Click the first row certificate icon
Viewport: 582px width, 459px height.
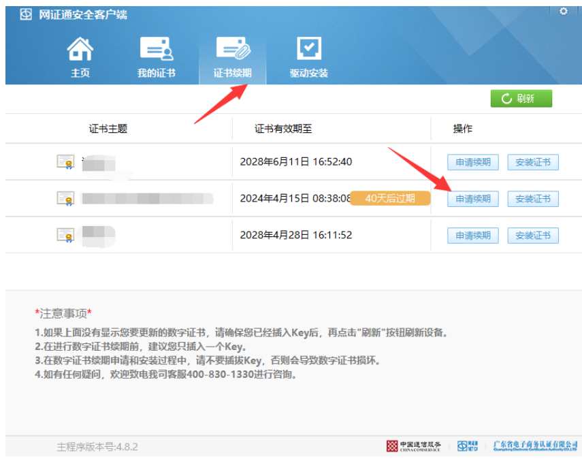65,162
